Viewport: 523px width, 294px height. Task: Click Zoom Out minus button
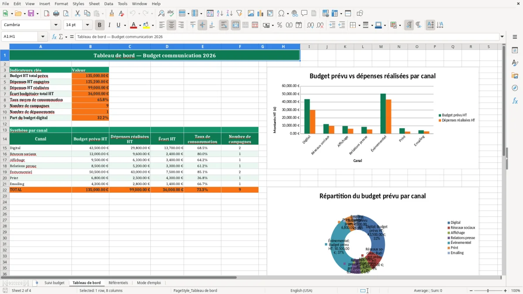point(471,291)
